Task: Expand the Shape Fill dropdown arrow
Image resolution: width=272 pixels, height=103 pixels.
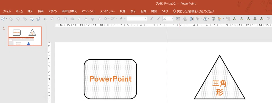Action: (109, 19)
